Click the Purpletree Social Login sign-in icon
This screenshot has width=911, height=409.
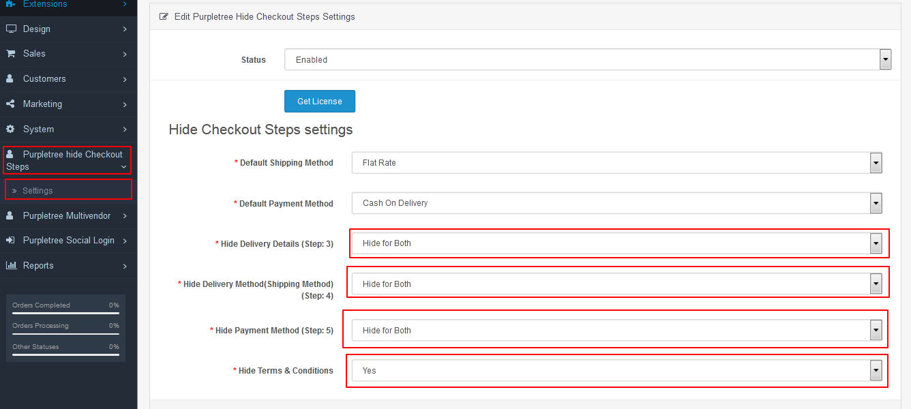10,241
